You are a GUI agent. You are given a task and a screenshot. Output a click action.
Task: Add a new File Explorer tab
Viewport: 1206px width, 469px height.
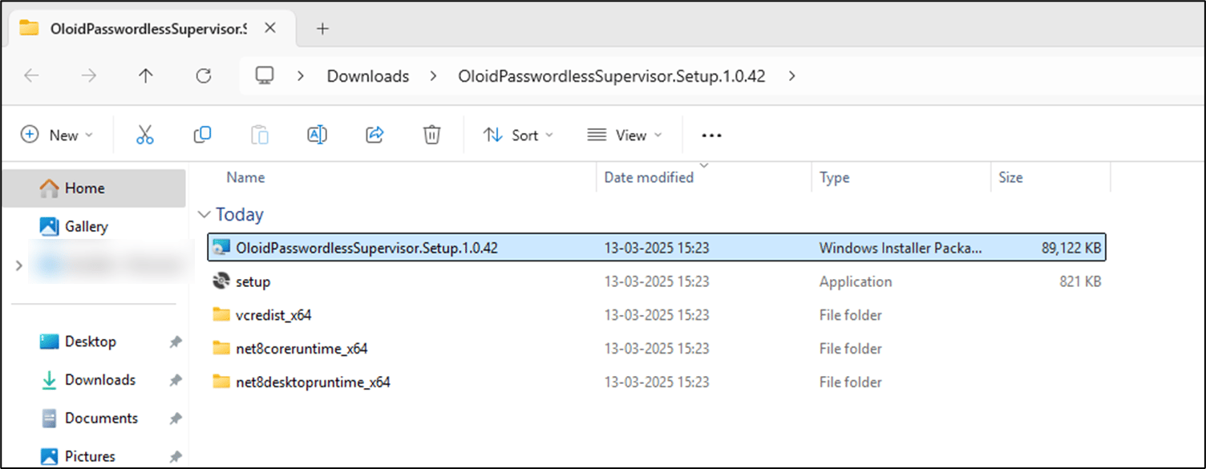coord(322,29)
